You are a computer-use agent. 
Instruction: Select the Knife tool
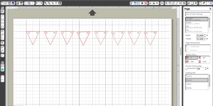pyautogui.click(x=2, y=51)
